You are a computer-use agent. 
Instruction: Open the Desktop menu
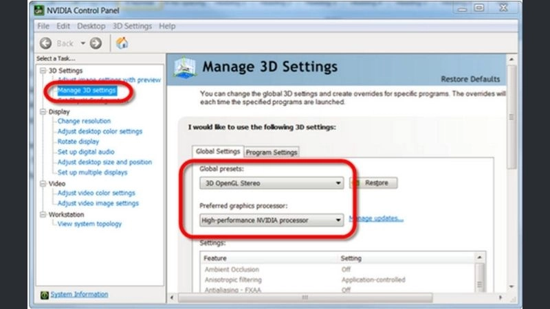click(91, 26)
